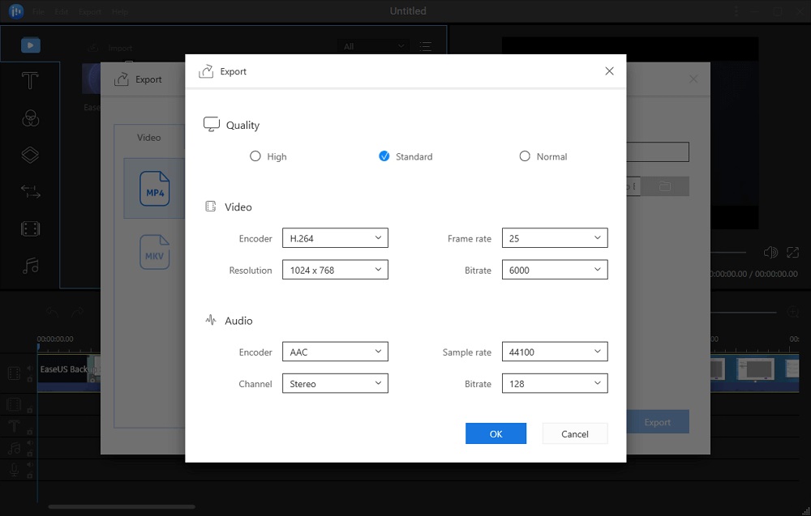Image resolution: width=811 pixels, height=516 pixels.
Task: Mute the video track speaker icon
Action: [28, 369]
